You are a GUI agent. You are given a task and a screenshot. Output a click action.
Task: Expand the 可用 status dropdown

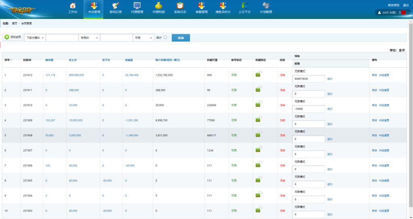(x=144, y=38)
